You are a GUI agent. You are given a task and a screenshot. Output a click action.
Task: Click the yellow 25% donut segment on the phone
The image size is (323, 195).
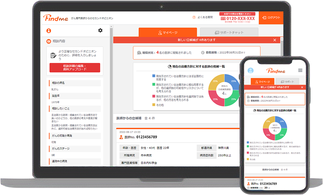coord(268,121)
